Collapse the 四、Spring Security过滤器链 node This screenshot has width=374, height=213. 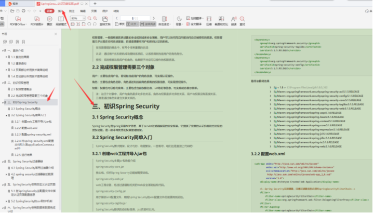tap(3, 162)
